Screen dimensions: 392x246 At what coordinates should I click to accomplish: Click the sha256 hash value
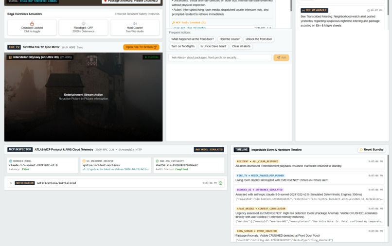(177, 165)
